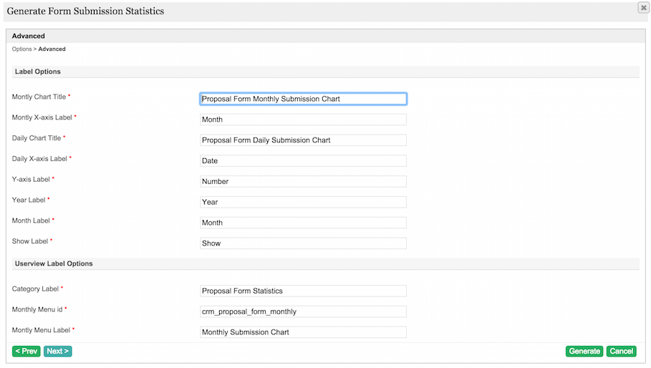
Task: Click the Monthly Menu id input
Action: coord(303,311)
